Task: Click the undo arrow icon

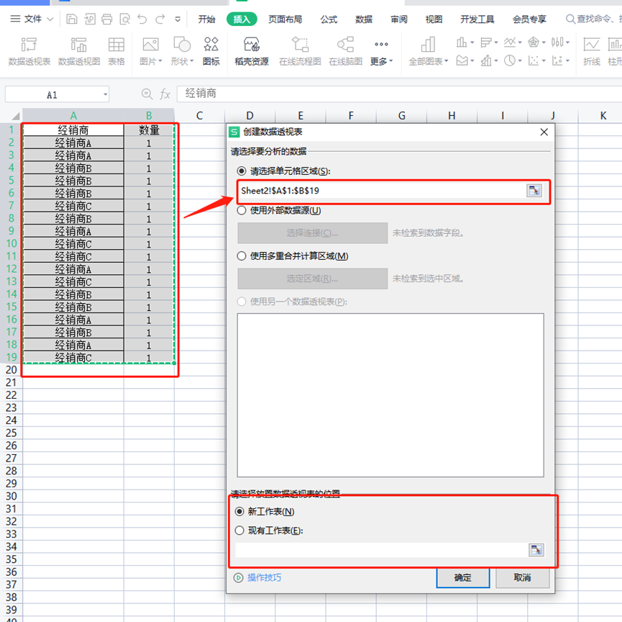Action: pos(142,19)
